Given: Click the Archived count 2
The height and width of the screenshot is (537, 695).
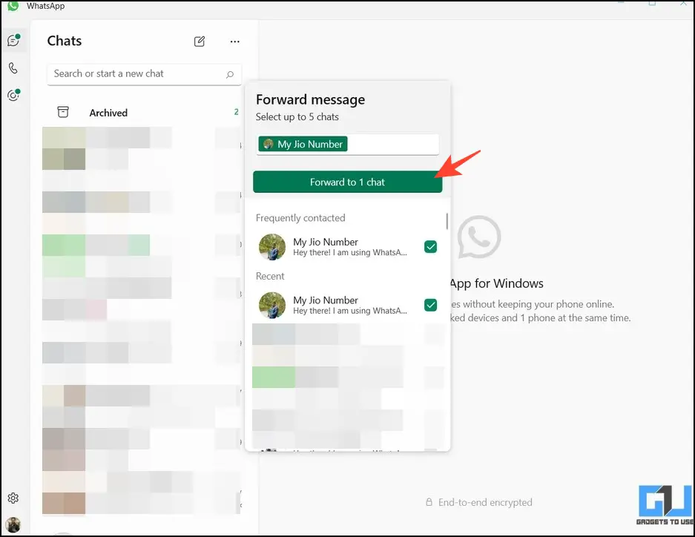Looking at the screenshot, I should coord(237,112).
